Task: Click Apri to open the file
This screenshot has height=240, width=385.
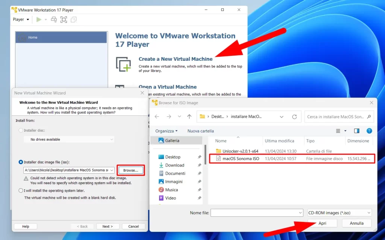Action: coord(322,223)
